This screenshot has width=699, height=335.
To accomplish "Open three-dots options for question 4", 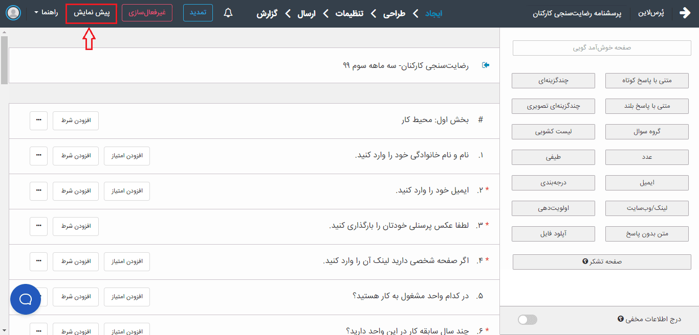I will (38, 261).
